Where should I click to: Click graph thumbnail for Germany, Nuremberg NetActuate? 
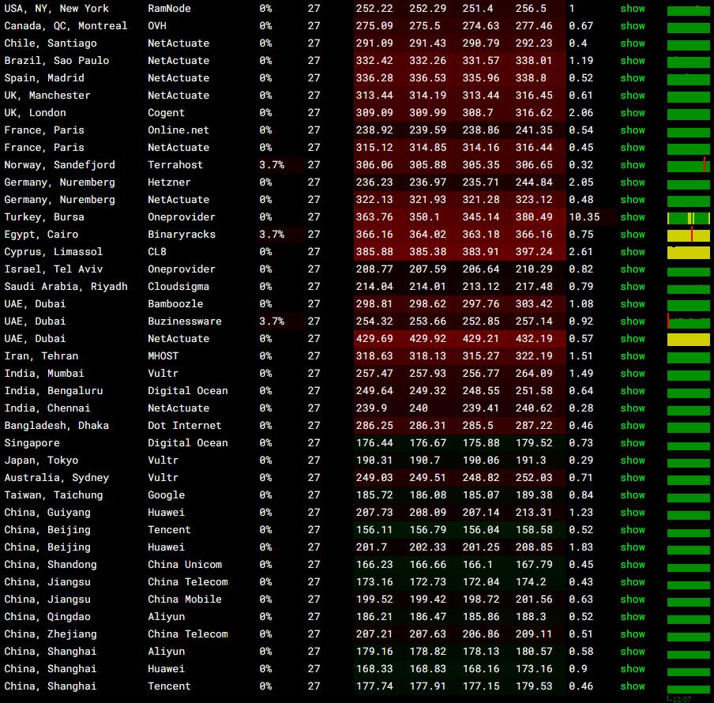(x=689, y=201)
